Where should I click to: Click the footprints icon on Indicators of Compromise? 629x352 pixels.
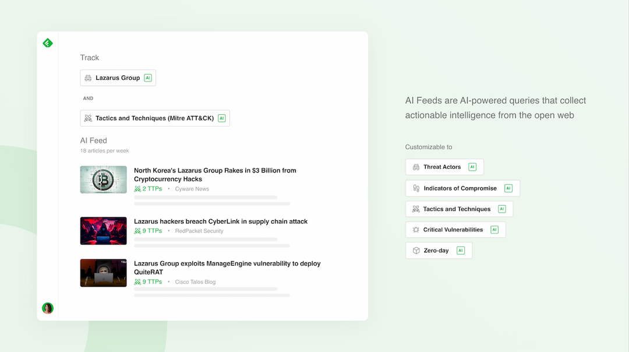coord(416,188)
